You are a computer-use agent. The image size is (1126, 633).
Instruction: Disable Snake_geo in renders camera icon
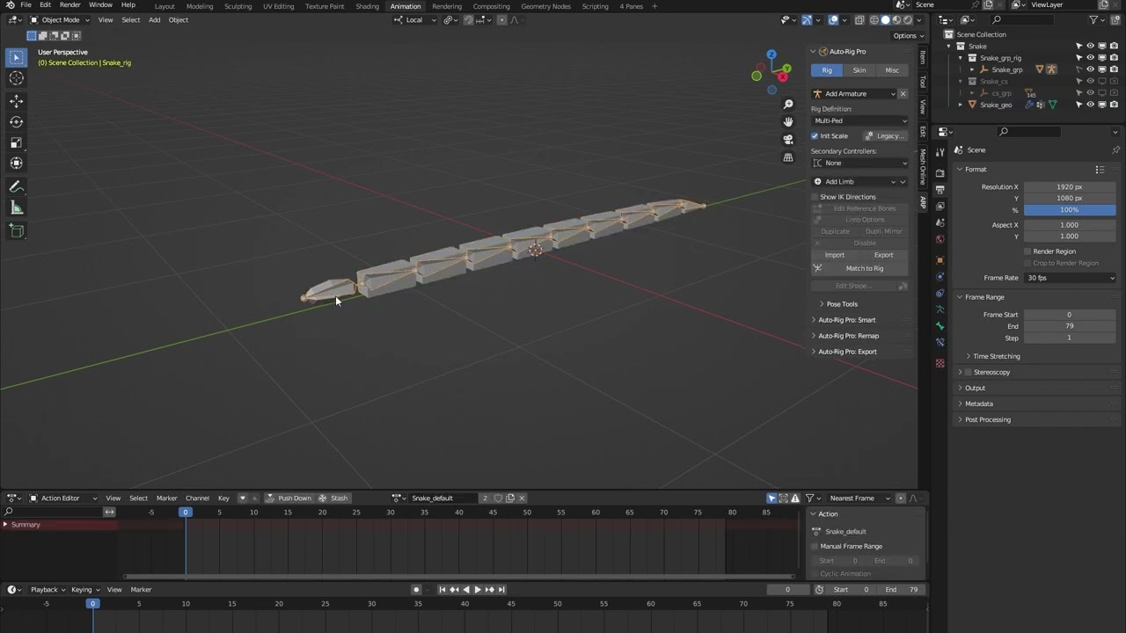[x=1113, y=105]
